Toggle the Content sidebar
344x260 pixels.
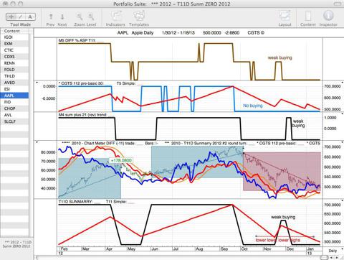(x=308, y=18)
